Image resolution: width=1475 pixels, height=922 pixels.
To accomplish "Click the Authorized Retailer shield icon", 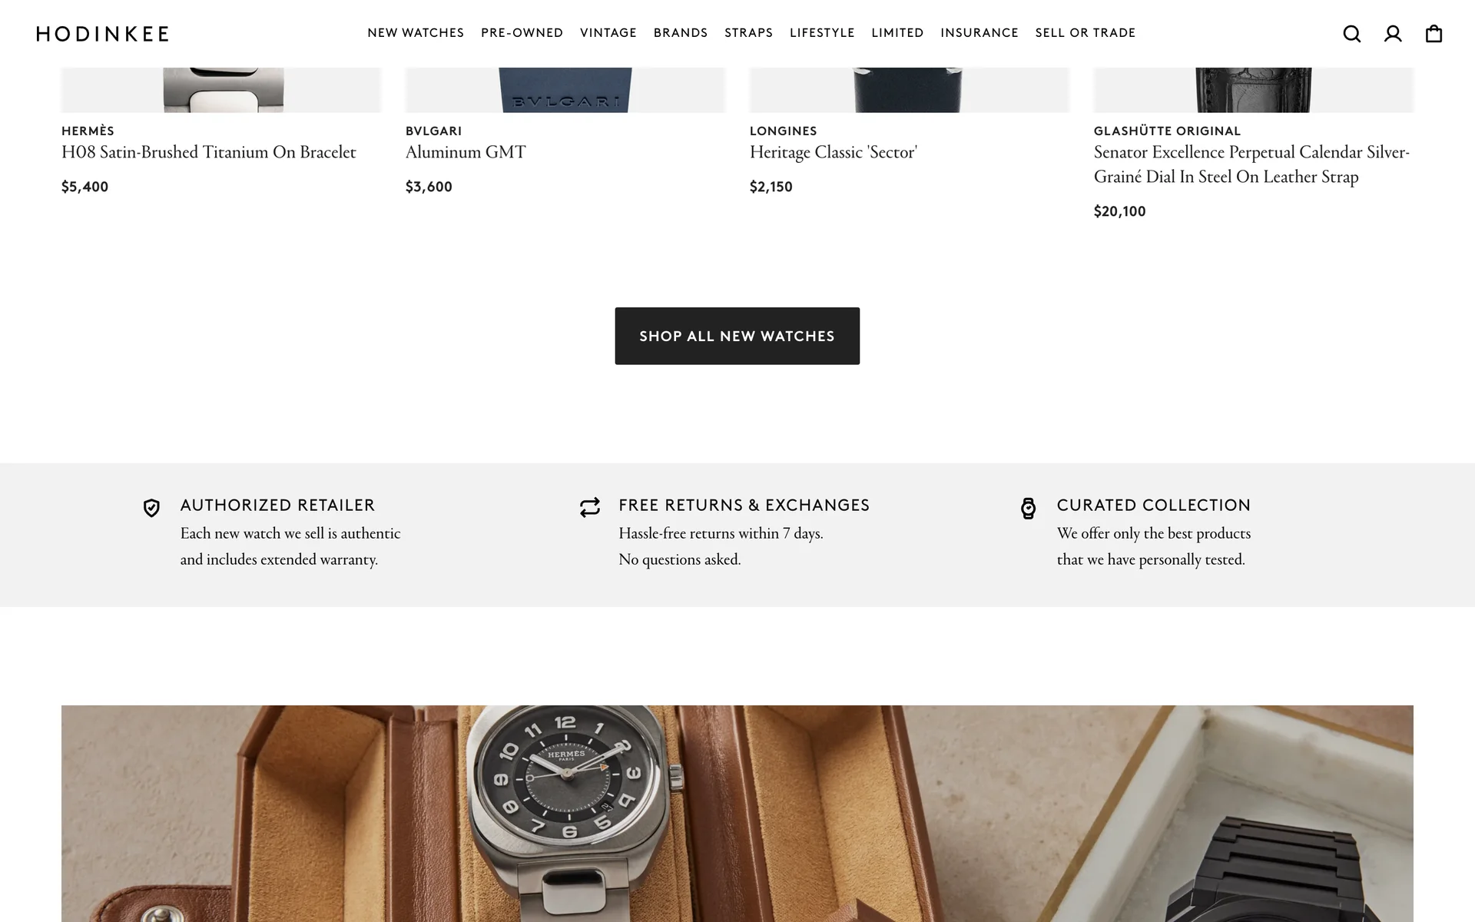I will coord(151,508).
